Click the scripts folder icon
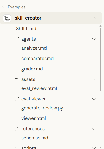The height and width of the screenshot is (149, 104). (17, 148)
